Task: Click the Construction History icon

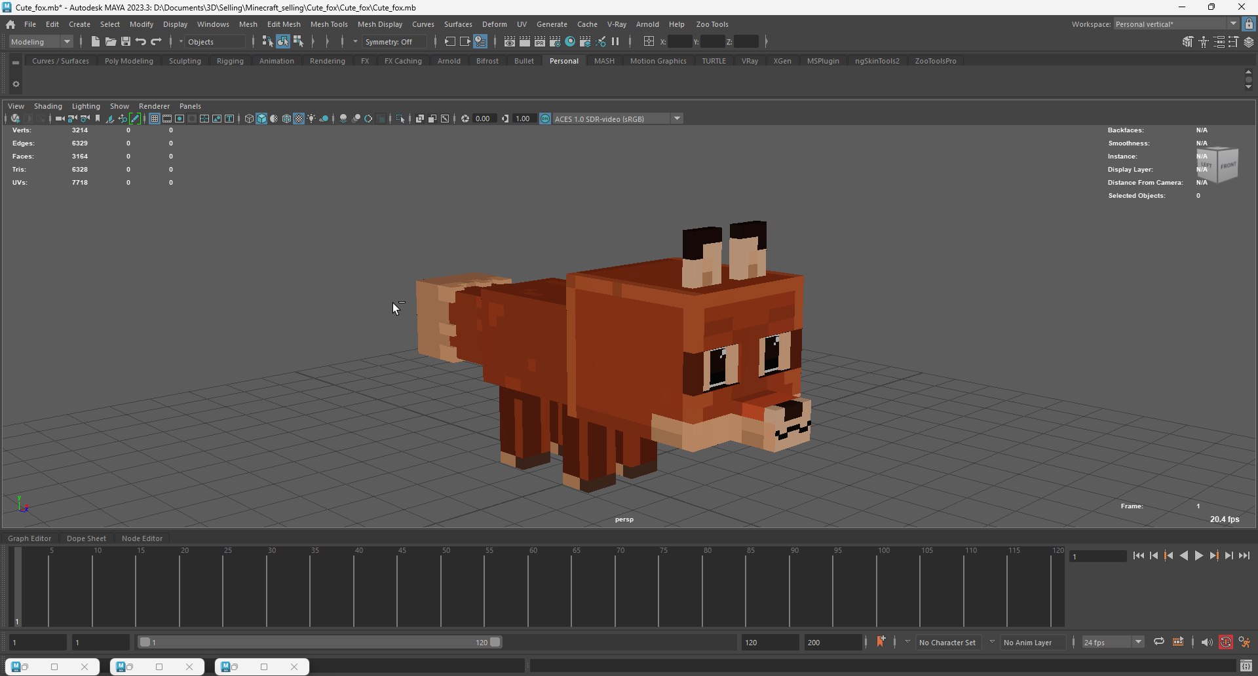Action: coord(480,42)
